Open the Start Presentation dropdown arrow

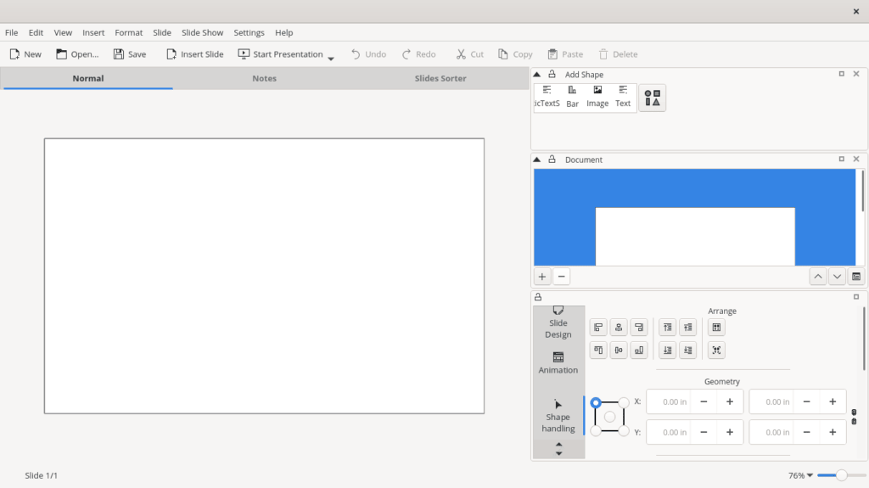[x=331, y=58]
